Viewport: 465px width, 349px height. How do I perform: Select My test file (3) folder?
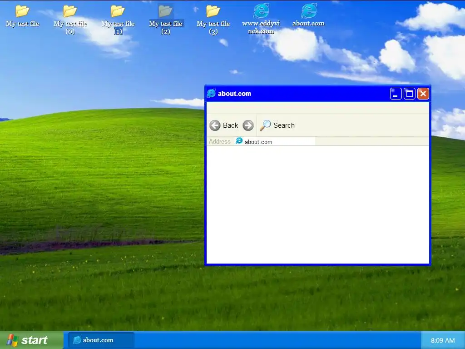pyautogui.click(x=213, y=20)
